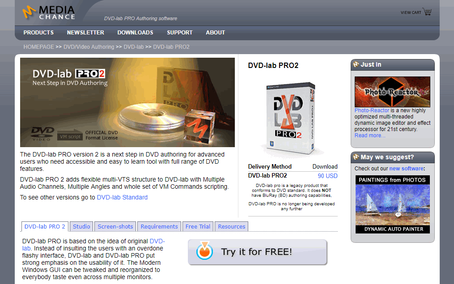Navigate to HOMEPAGE via breadcrumb

point(38,47)
